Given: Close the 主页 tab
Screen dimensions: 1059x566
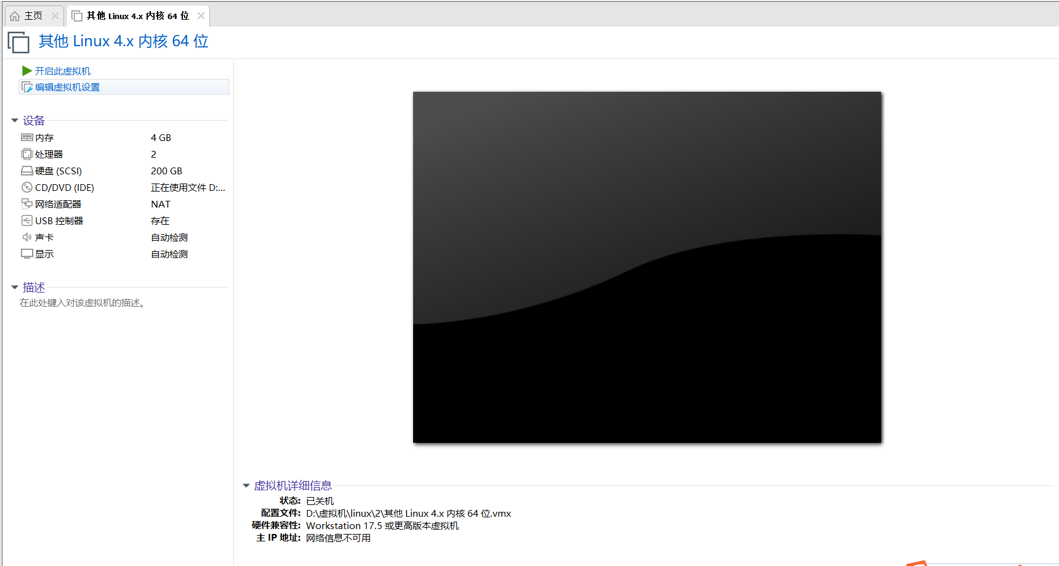Looking at the screenshot, I should click(55, 16).
